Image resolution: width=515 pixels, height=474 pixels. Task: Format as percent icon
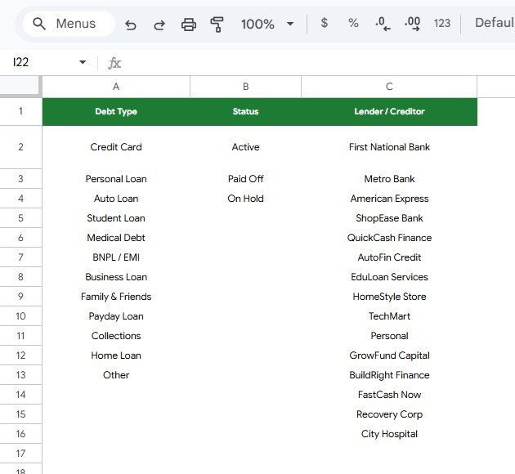click(x=353, y=23)
